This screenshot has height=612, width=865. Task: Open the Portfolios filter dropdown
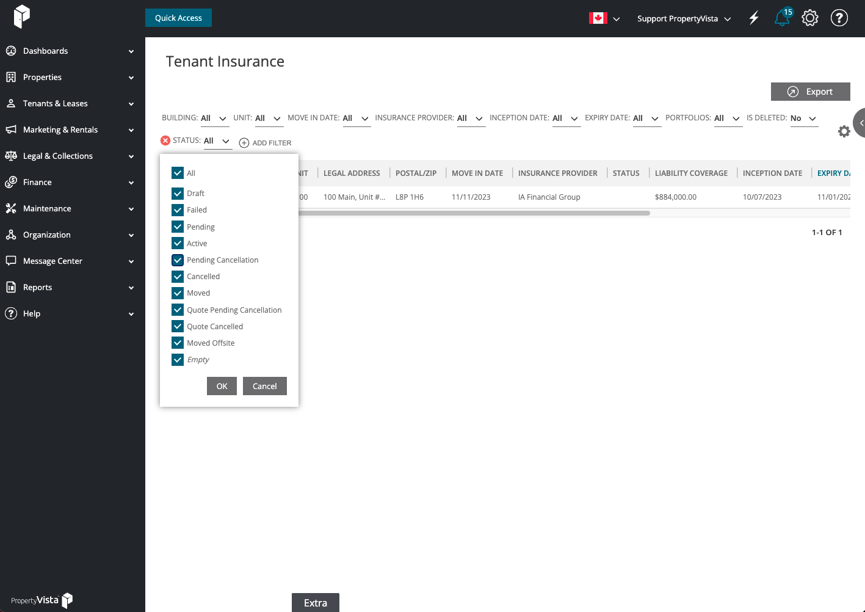tap(728, 118)
